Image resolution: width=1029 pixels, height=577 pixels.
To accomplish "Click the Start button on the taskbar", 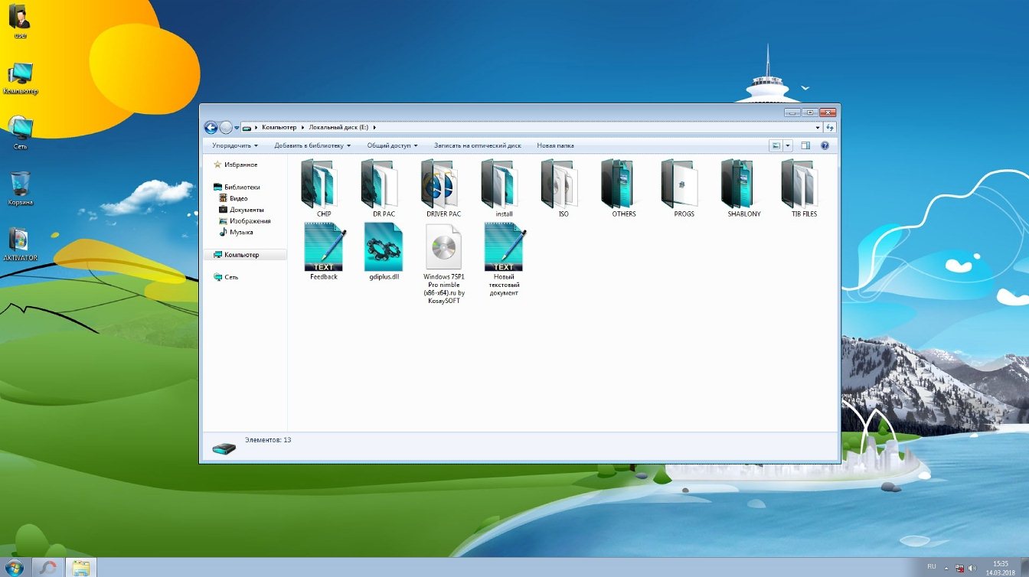I will (x=16, y=567).
